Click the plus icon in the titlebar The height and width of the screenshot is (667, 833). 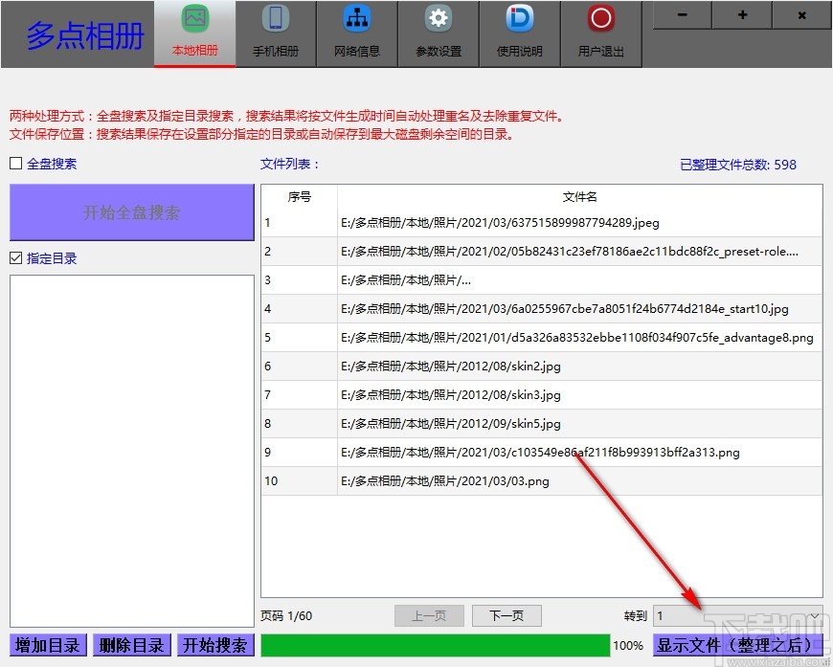(x=741, y=15)
